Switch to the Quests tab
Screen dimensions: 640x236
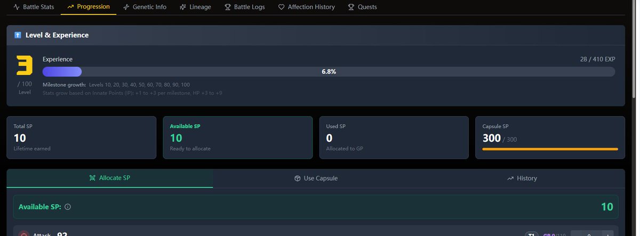[x=362, y=7]
